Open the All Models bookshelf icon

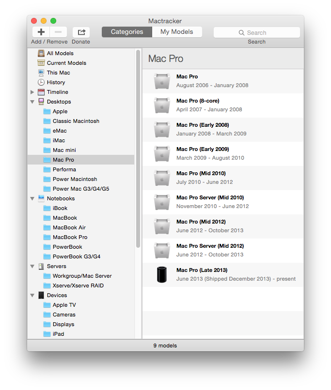point(41,53)
